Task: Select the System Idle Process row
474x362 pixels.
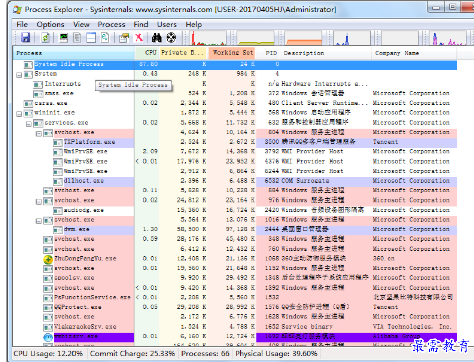Action: (x=235, y=64)
